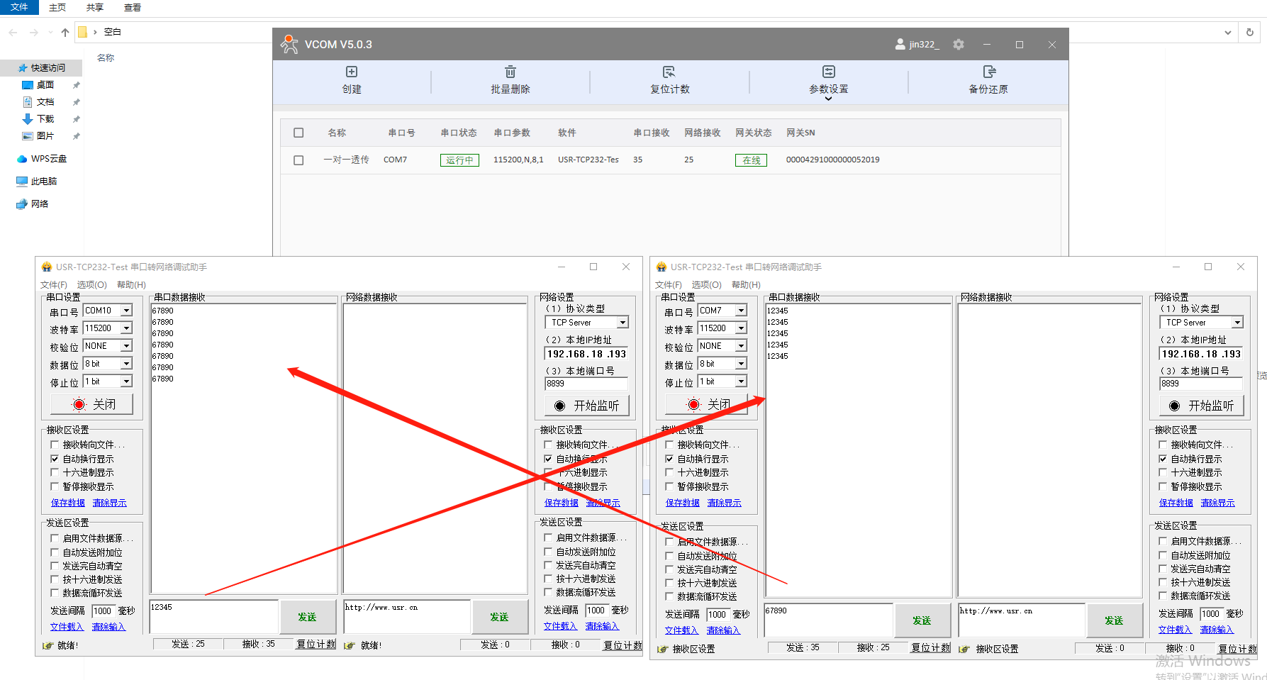
Task: Click the local port 8899 field in left window
Action: click(x=586, y=384)
